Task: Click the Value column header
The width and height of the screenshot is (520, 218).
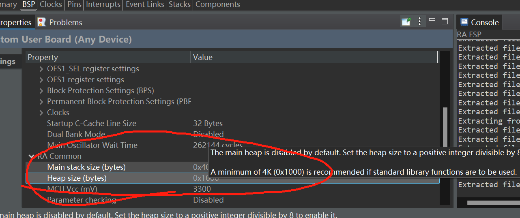Action: [x=314, y=57]
